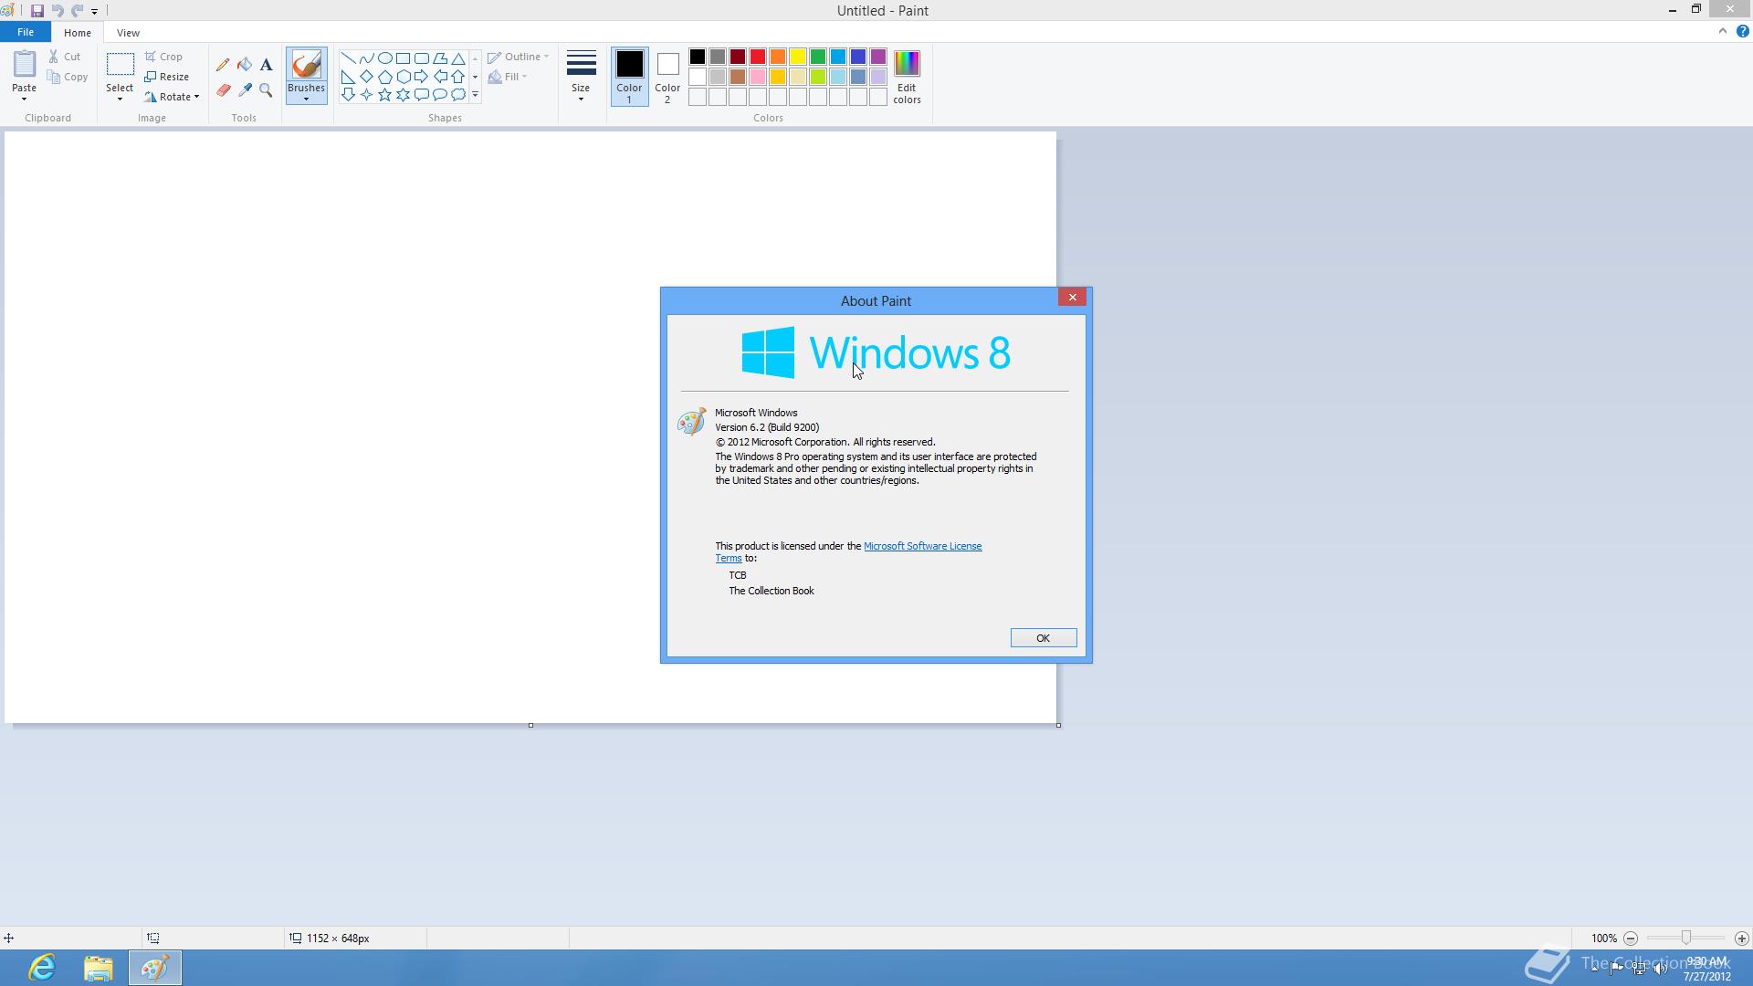Click the Save icon in quick access toolbar
This screenshot has width=1753, height=986.
37,11
